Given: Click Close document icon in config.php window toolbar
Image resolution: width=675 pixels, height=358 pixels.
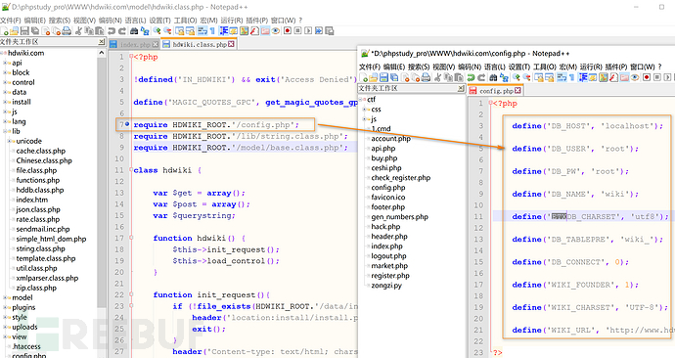Looking at the screenshot, I should [406, 77].
